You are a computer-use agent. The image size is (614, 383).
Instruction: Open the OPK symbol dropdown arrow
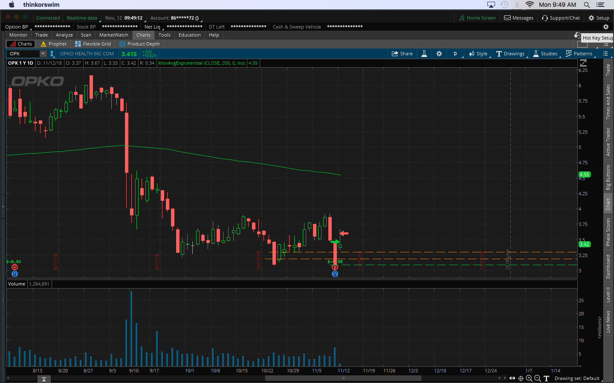point(43,54)
